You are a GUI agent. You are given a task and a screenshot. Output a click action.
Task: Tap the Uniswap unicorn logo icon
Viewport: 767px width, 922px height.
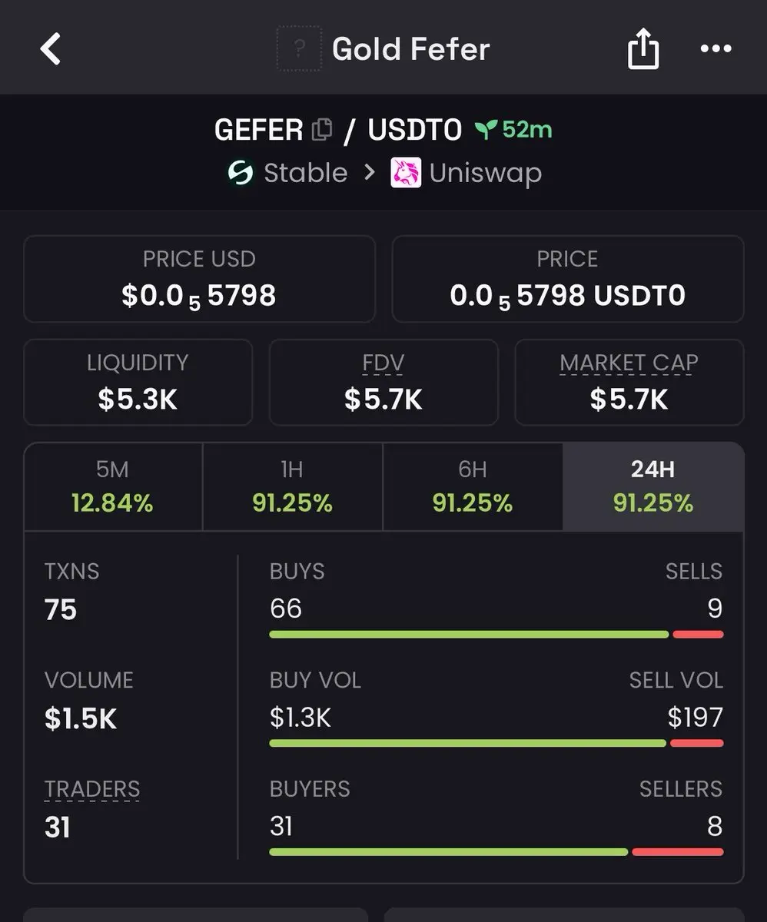point(406,173)
